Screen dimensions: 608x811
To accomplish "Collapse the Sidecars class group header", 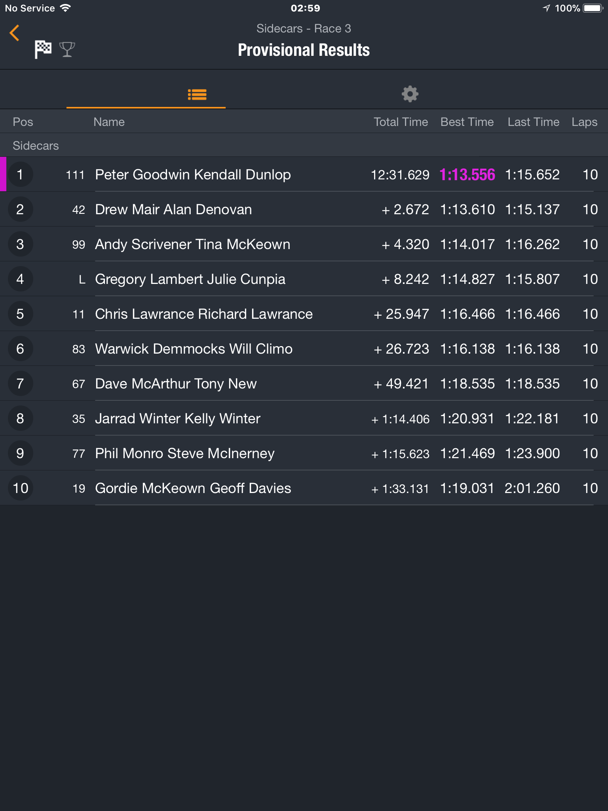I will pos(304,145).
